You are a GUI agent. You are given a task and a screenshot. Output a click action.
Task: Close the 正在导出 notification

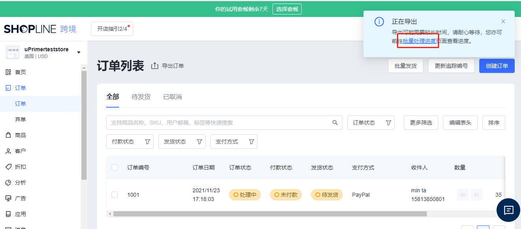(503, 21)
